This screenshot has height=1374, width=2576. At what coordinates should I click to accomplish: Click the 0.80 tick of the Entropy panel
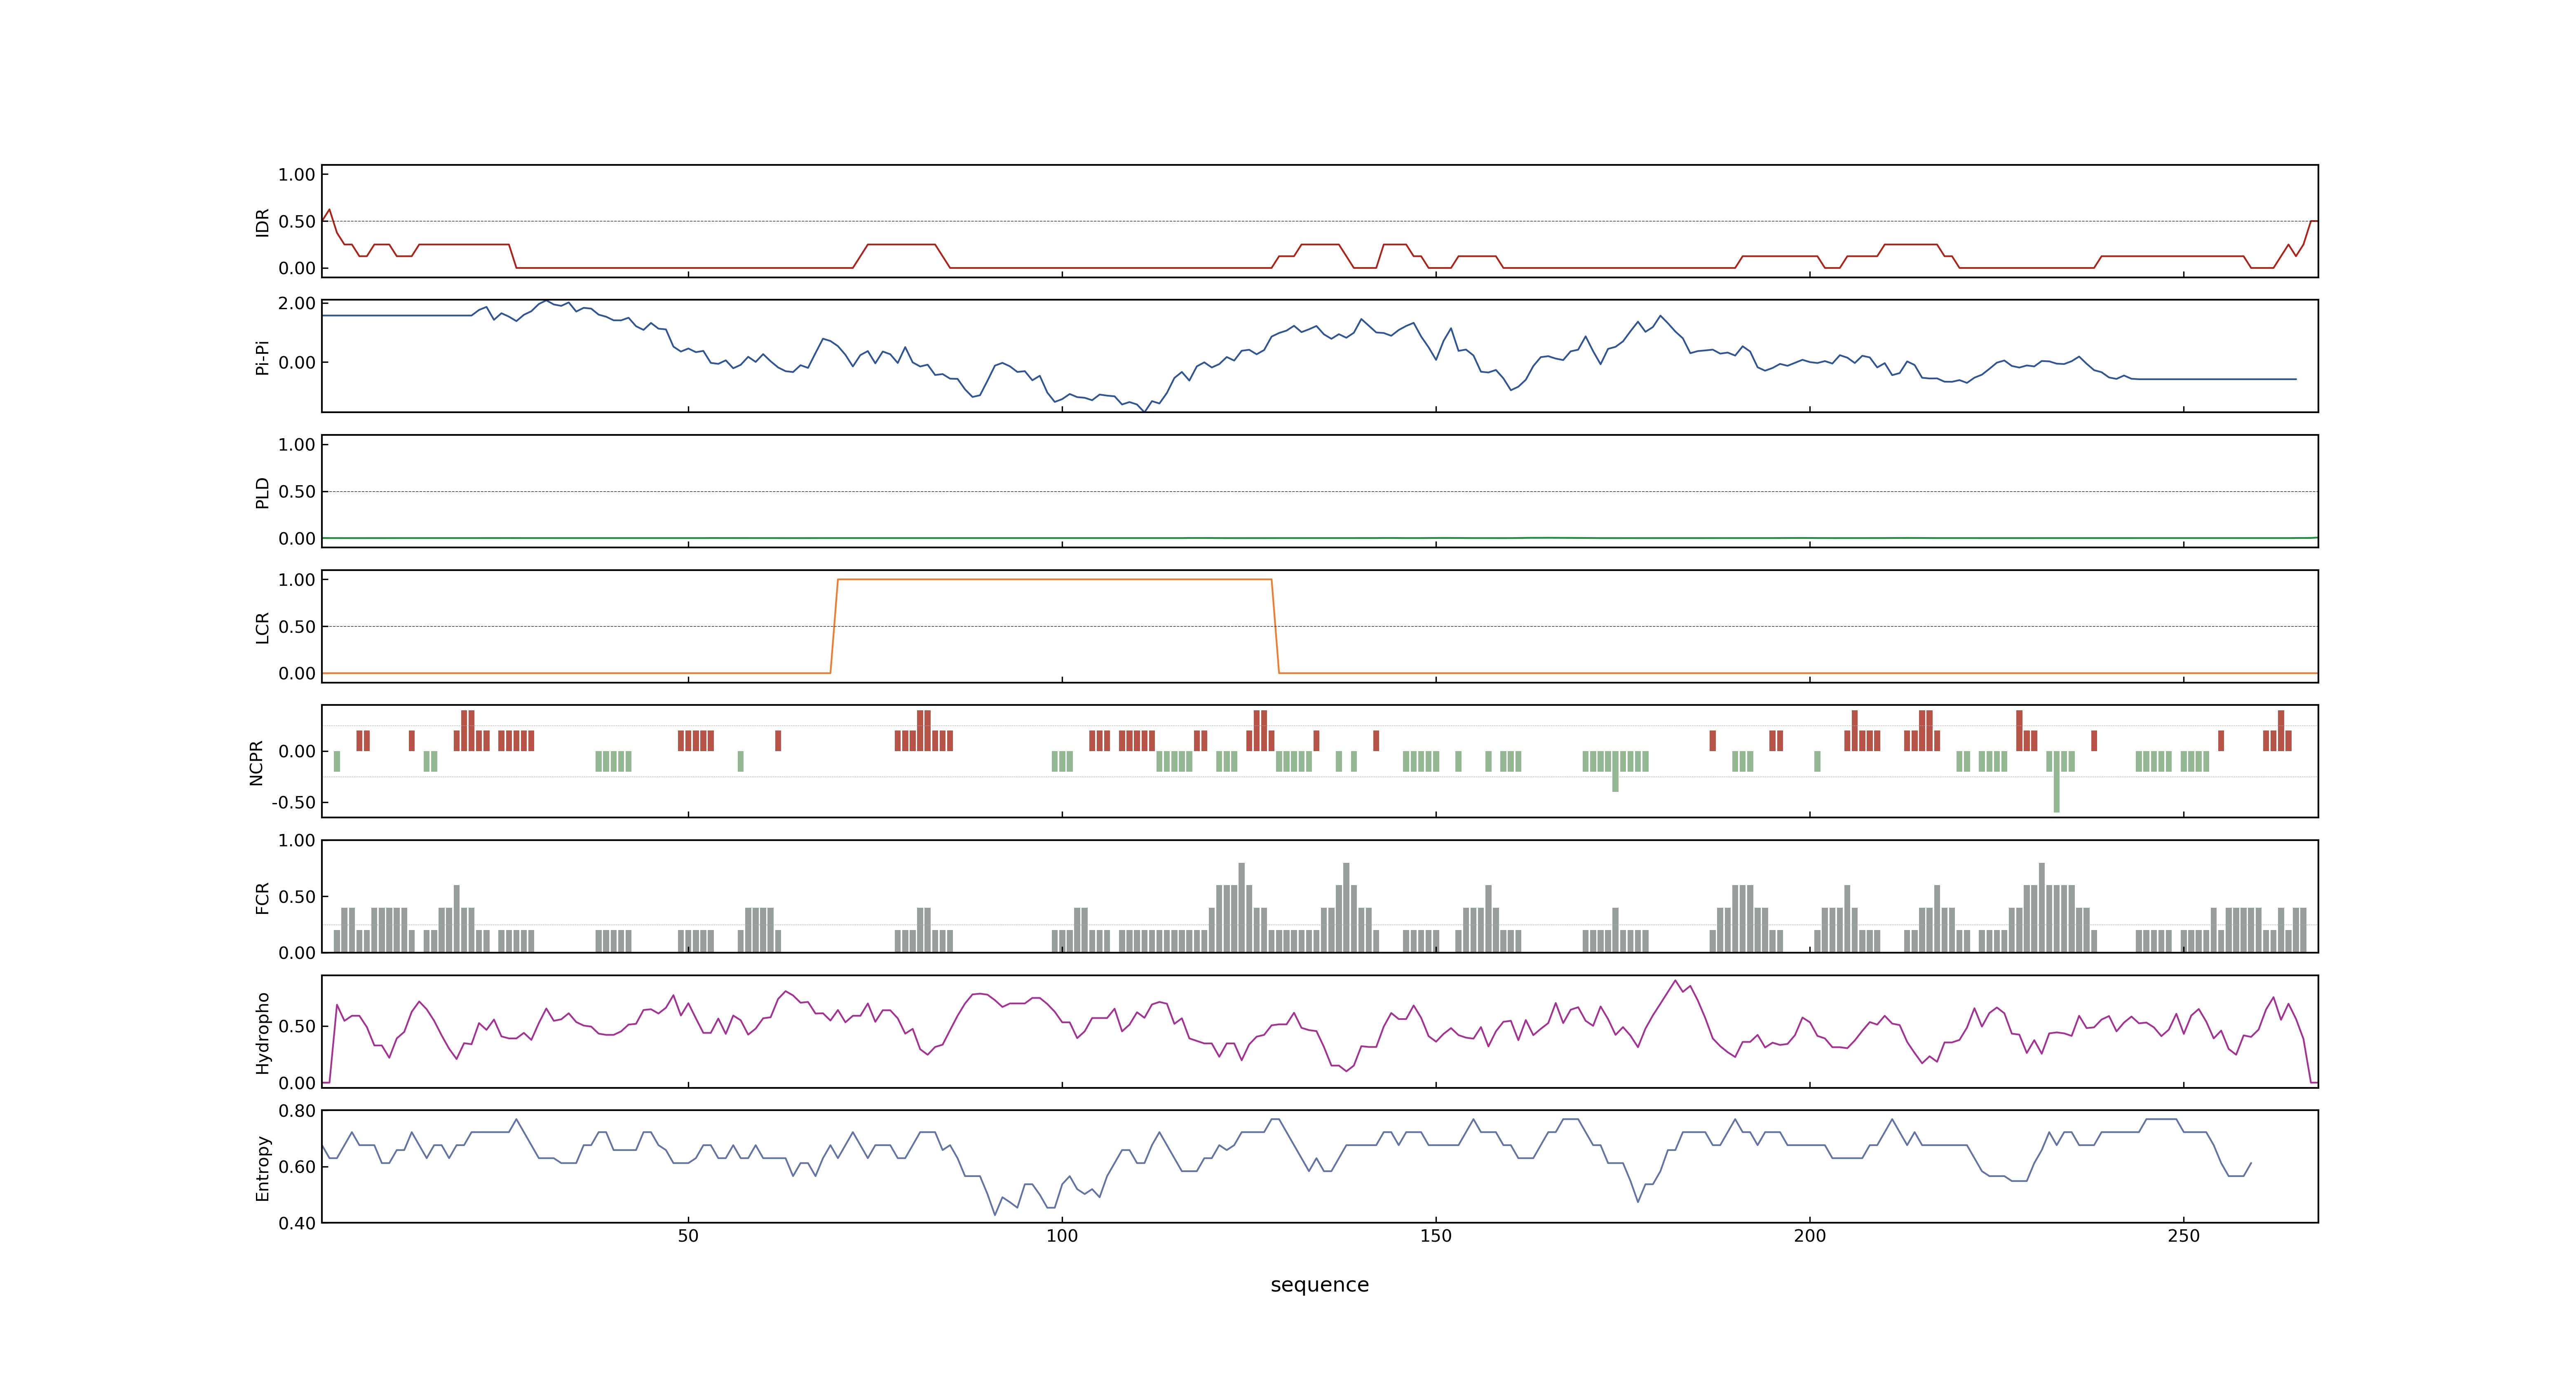(297, 1111)
